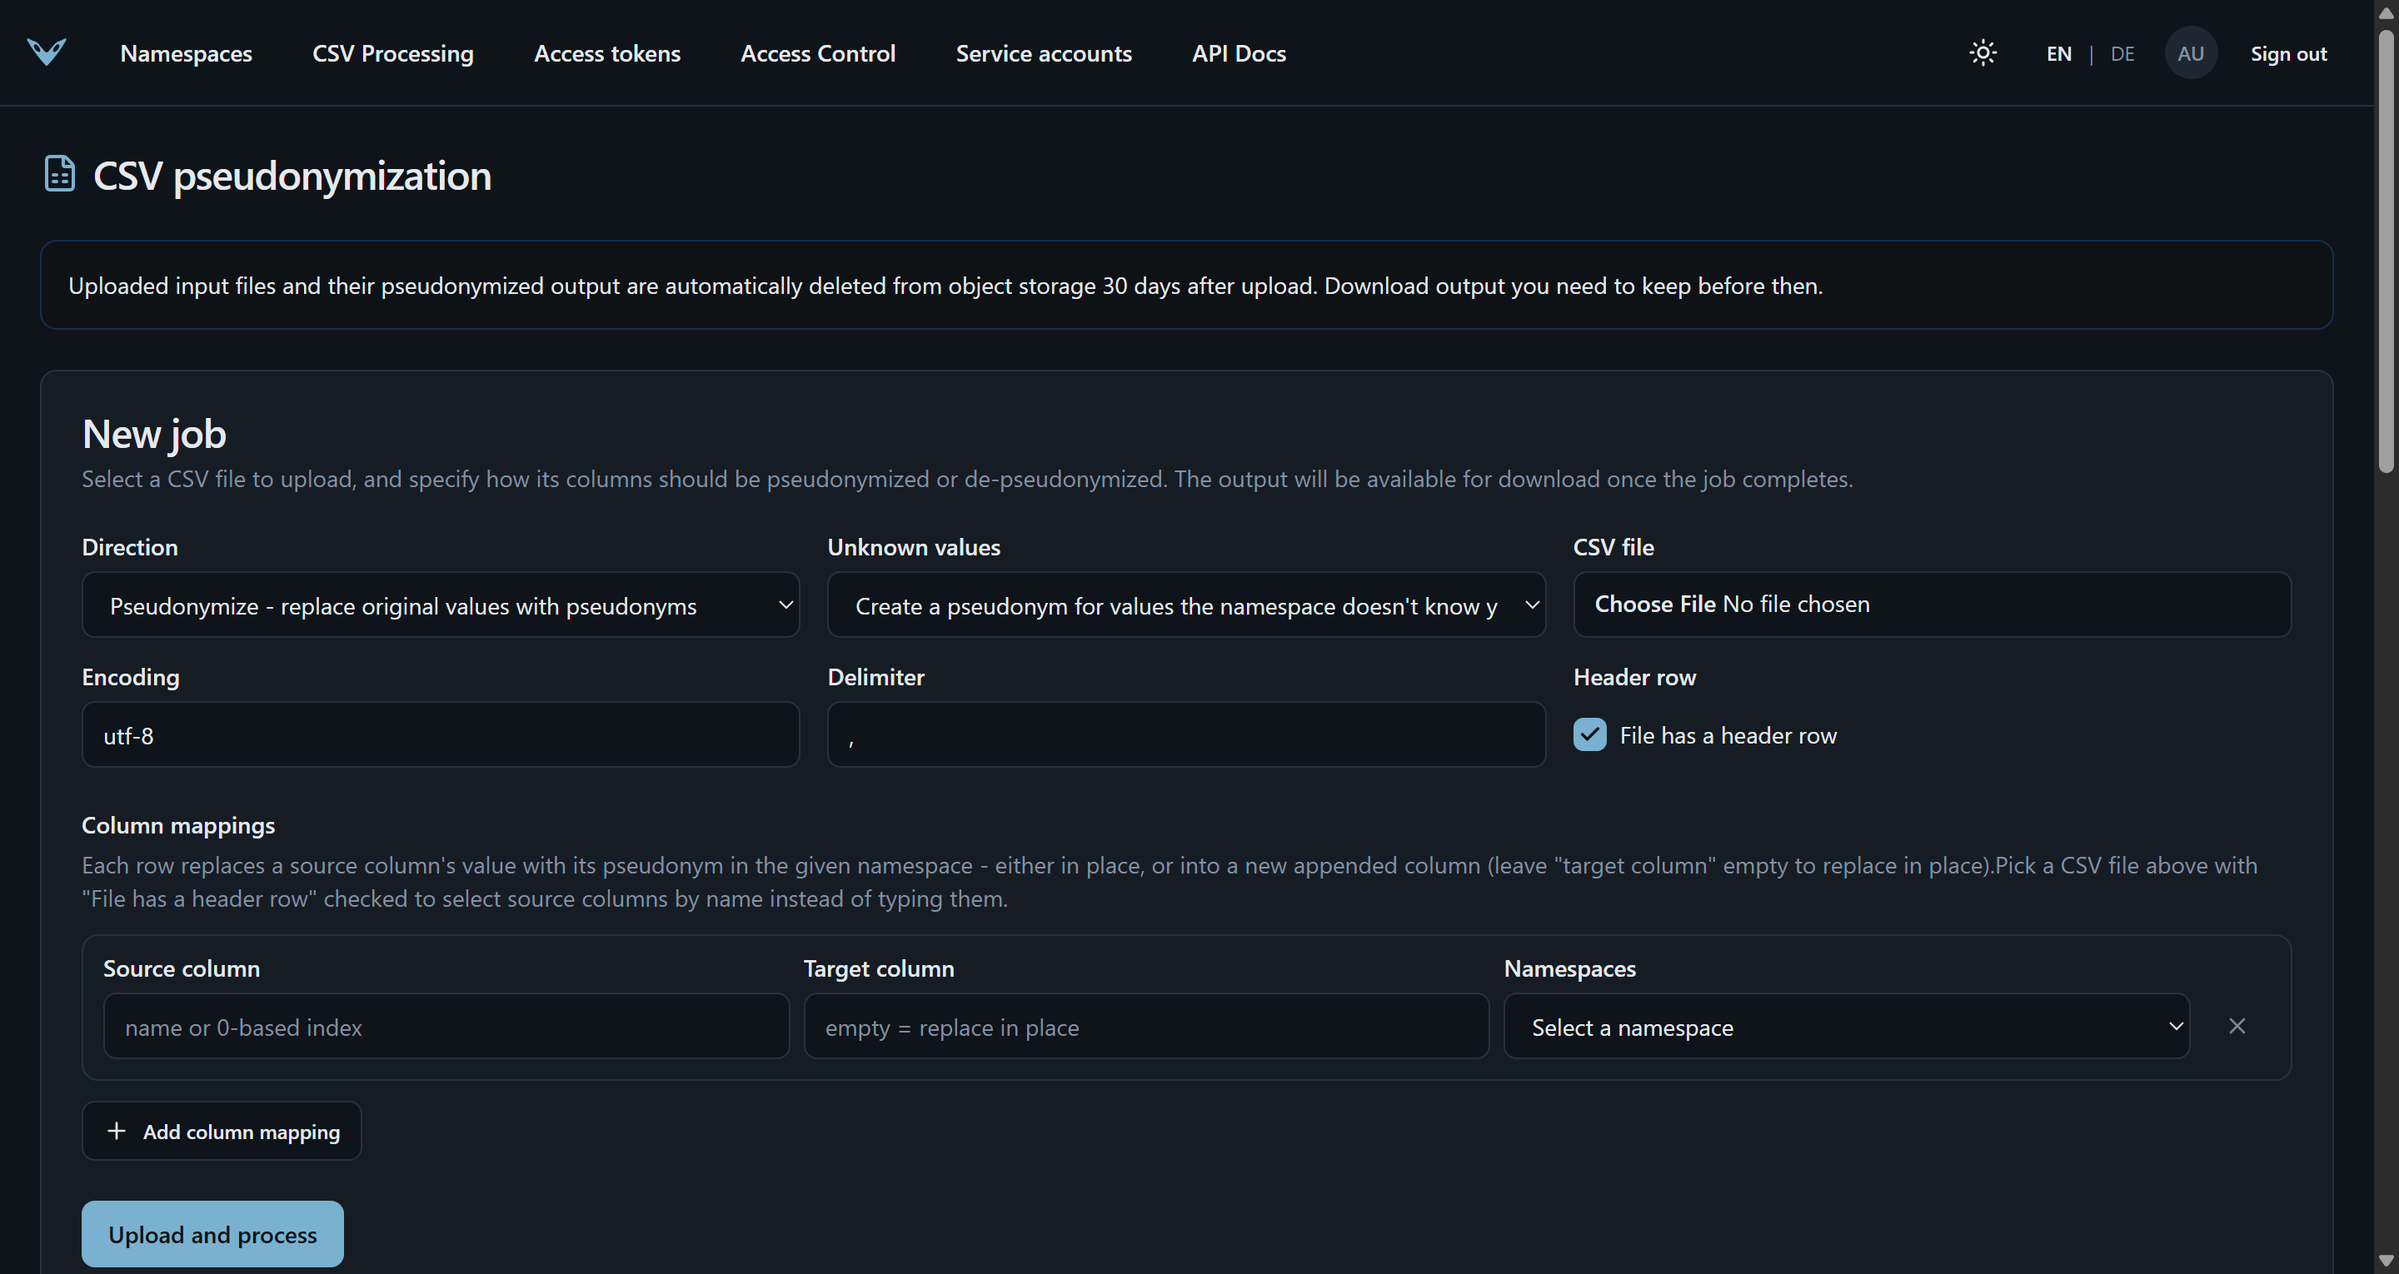Click the scrollbar up arrow

2386,12
